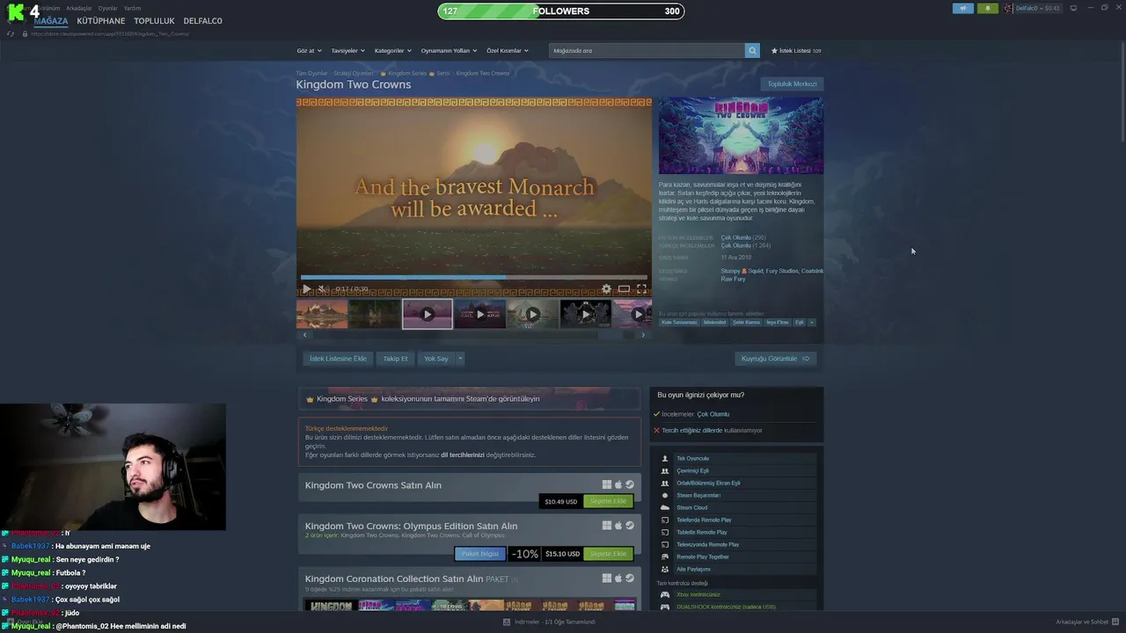Click the Çevrimiçi Eşli feature

coord(737,470)
